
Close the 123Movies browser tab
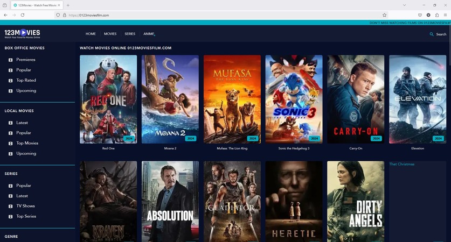coord(59,5)
